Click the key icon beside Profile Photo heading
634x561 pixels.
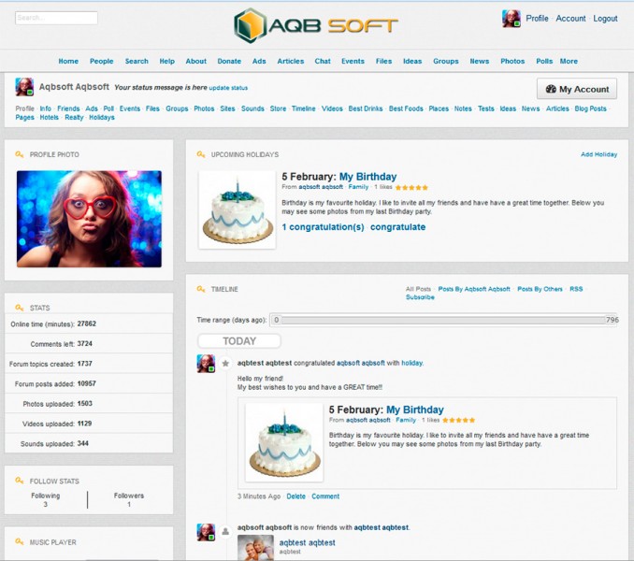click(x=19, y=154)
